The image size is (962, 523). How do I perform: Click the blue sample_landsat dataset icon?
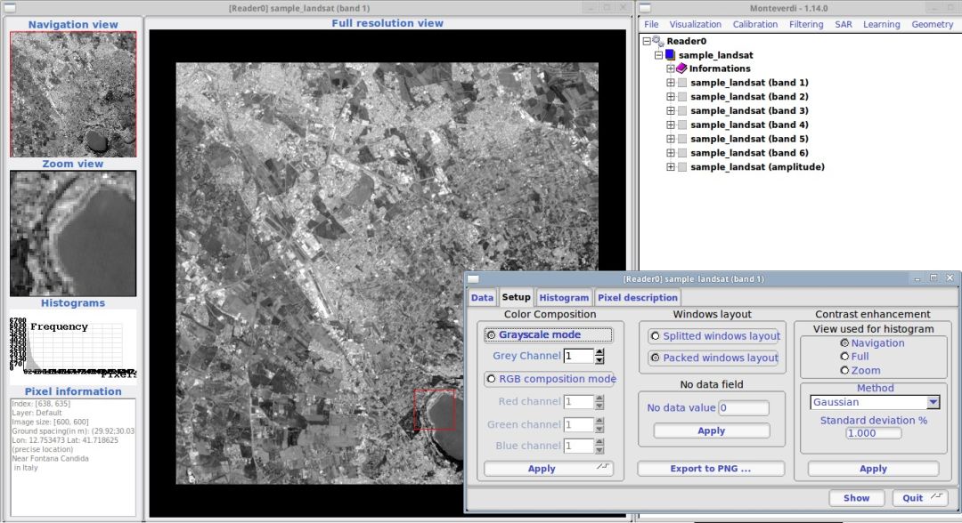[x=670, y=55]
